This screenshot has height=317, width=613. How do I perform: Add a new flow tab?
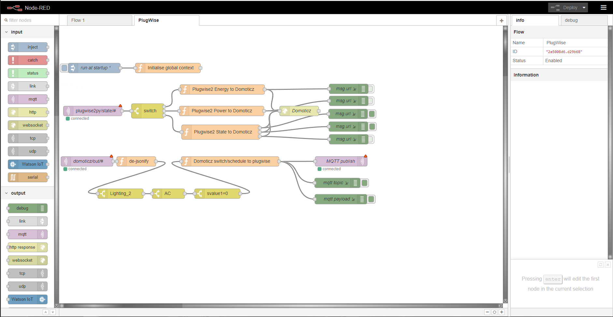coord(502,21)
